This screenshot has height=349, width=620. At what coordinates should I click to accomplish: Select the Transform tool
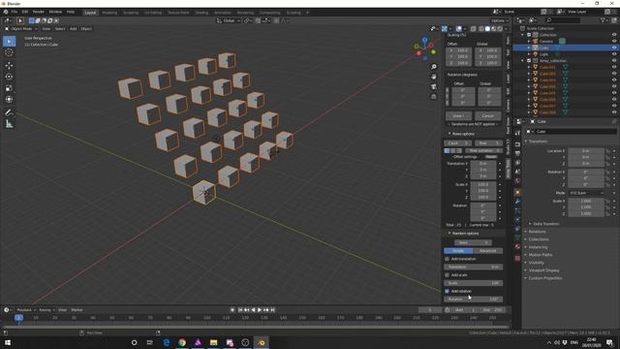tap(9, 99)
